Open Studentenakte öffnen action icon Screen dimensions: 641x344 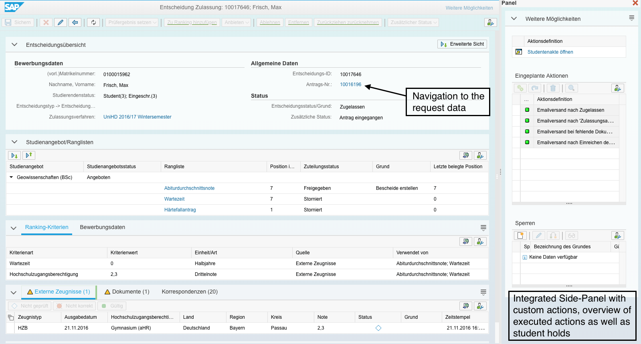(519, 52)
